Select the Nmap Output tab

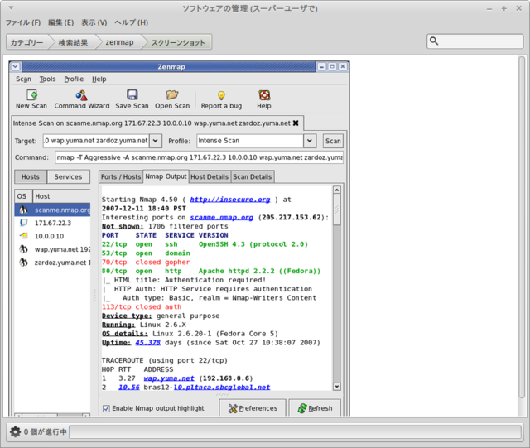point(166,176)
